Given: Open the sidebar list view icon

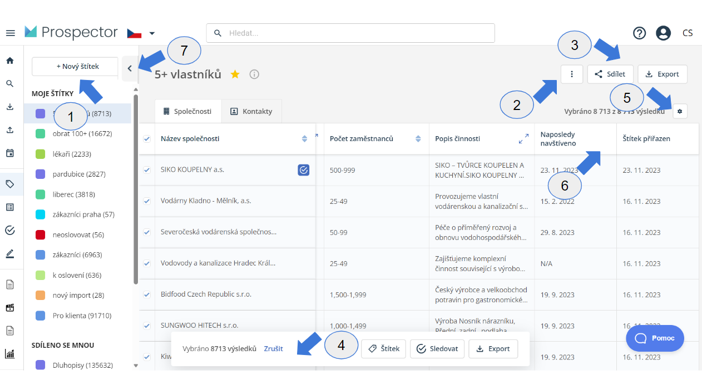Looking at the screenshot, I should point(10,207).
